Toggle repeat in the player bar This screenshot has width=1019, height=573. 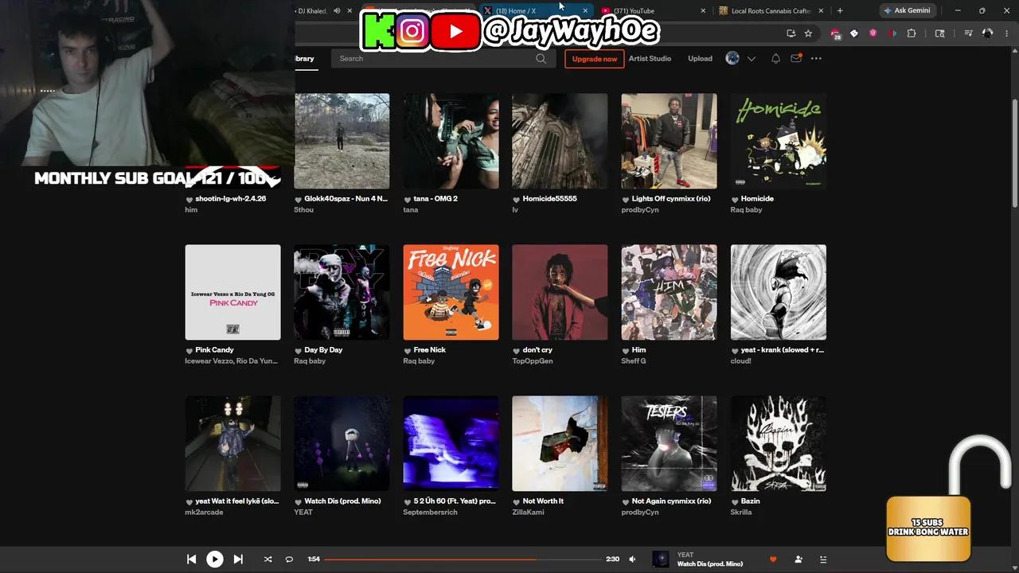click(x=289, y=559)
